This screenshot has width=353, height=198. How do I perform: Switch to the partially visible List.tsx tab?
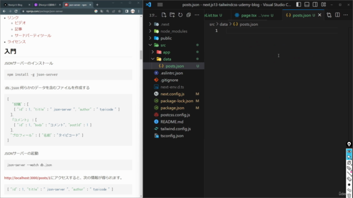(213, 15)
